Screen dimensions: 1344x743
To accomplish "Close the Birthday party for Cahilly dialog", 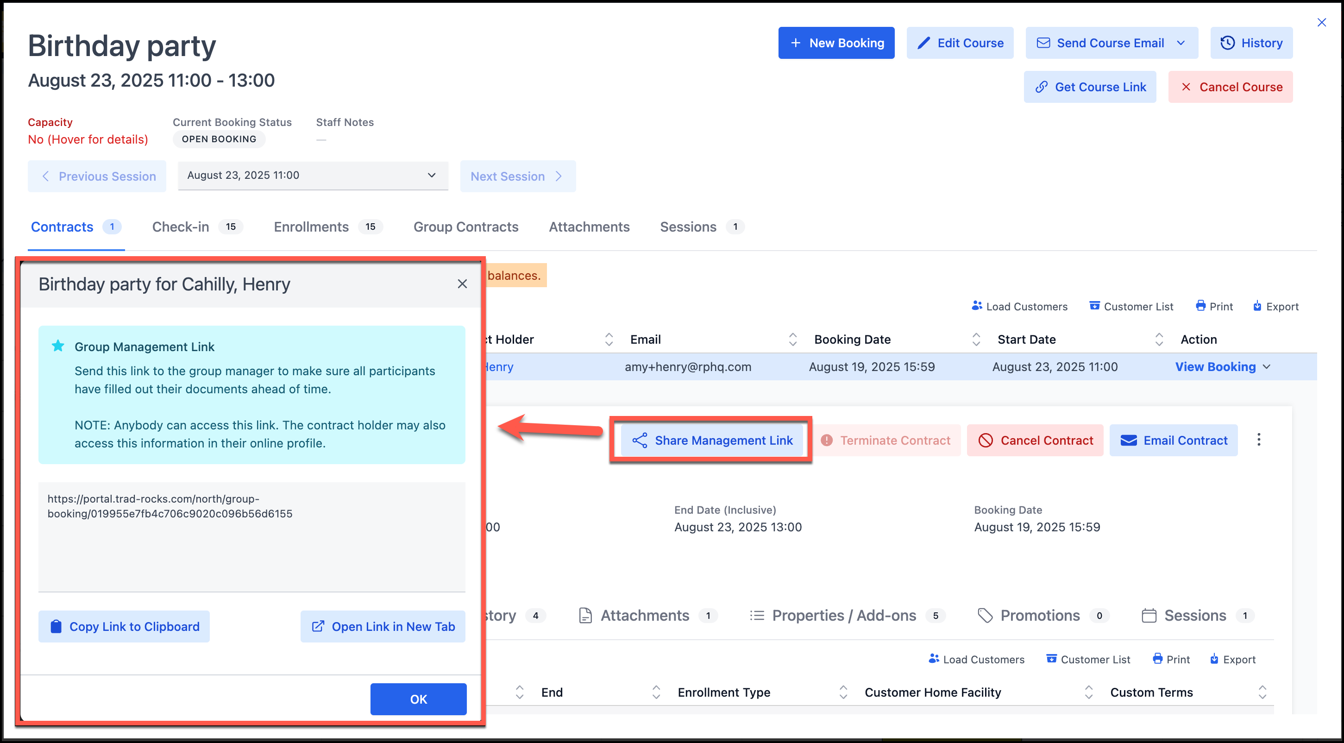I will click(x=462, y=284).
